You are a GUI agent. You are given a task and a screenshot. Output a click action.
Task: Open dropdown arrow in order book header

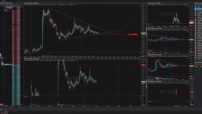12,3
